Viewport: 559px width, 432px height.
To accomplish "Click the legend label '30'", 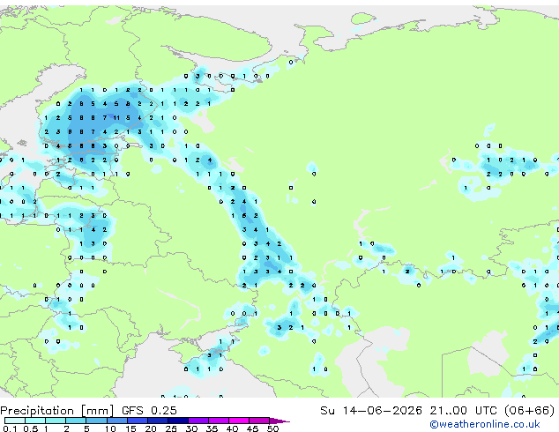I will 191,428.
